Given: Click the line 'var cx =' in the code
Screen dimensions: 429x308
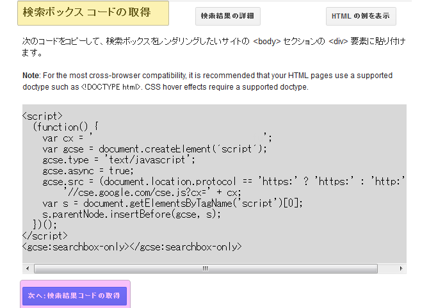Looking at the screenshot, I should pos(158,138).
